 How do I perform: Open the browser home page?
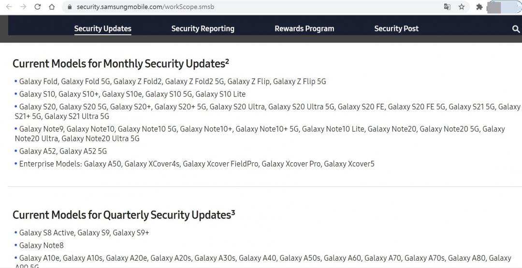click(x=52, y=7)
